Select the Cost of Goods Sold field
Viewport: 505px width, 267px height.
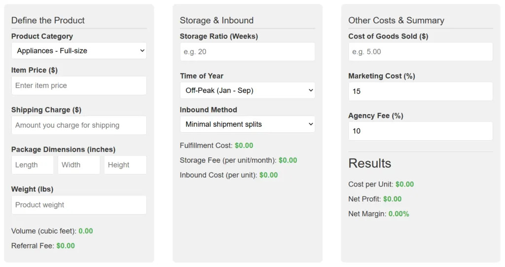pos(421,52)
